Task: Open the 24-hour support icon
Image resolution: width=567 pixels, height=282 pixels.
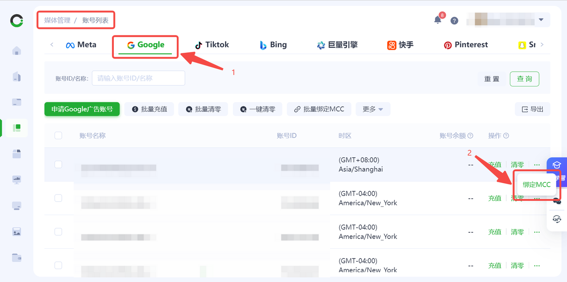Action: click(557, 219)
